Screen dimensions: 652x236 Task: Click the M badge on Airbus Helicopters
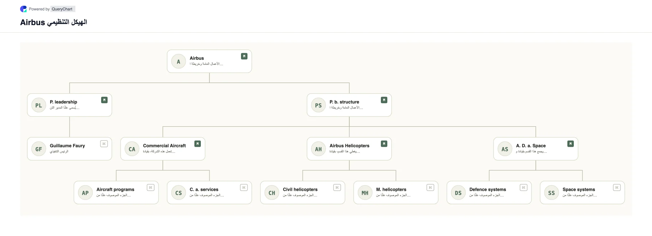pyautogui.click(x=384, y=144)
